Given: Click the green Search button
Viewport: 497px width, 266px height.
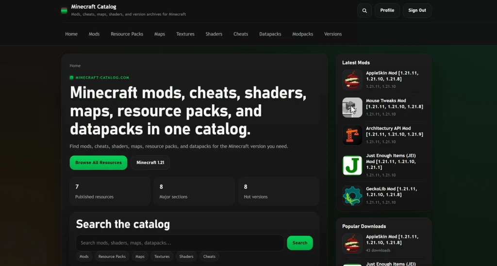Looking at the screenshot, I should pos(300,243).
